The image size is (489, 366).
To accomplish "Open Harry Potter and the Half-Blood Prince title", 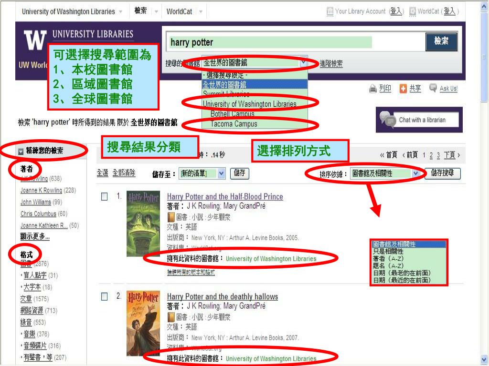I will [225, 197].
